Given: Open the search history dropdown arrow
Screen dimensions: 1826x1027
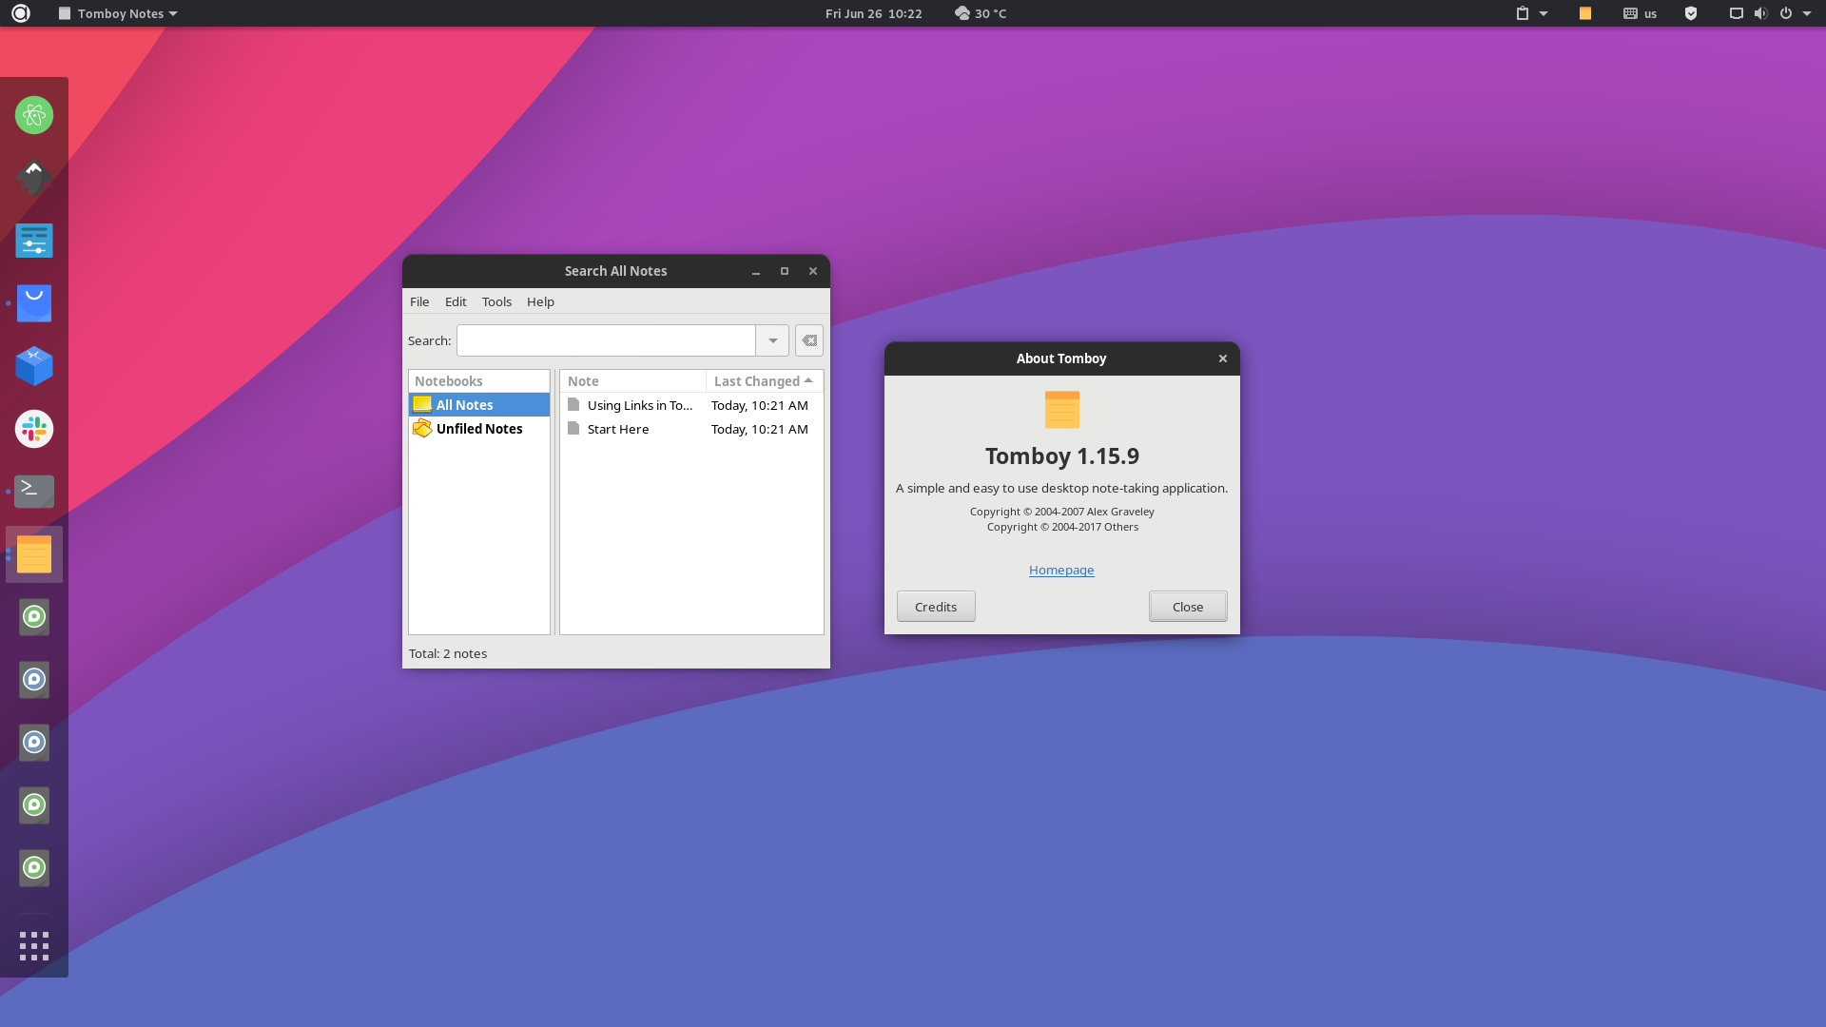Looking at the screenshot, I should pyautogui.click(x=772, y=339).
